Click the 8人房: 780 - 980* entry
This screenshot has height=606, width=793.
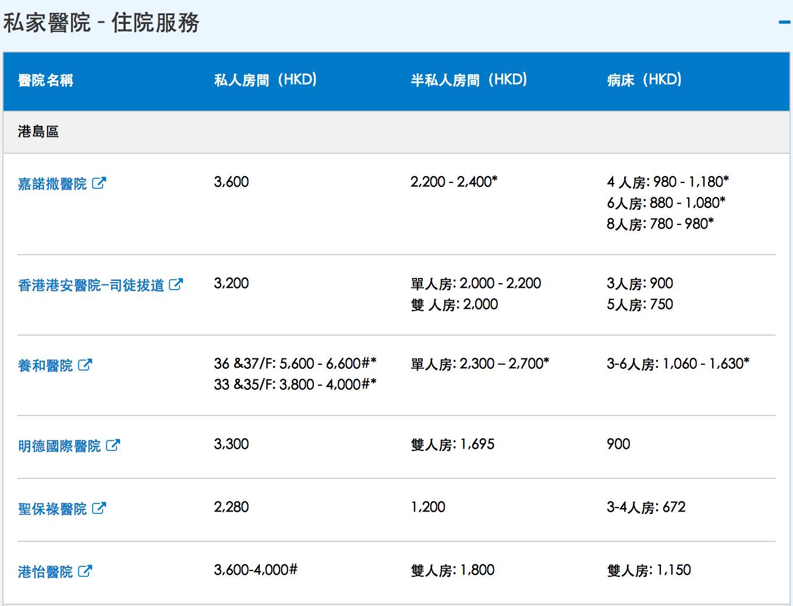[x=660, y=224]
